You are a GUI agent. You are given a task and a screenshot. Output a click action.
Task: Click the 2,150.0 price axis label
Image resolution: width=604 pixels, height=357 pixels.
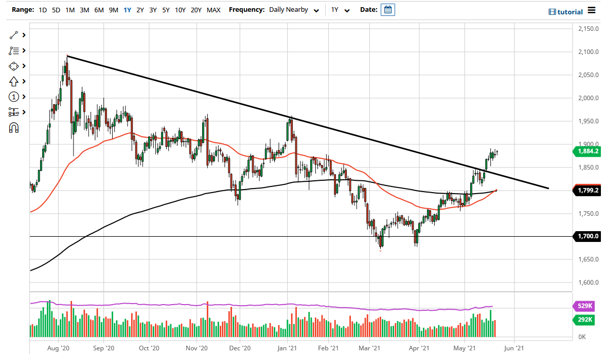click(588, 28)
